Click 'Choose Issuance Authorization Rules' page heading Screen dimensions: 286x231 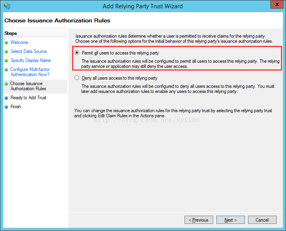(x=57, y=20)
